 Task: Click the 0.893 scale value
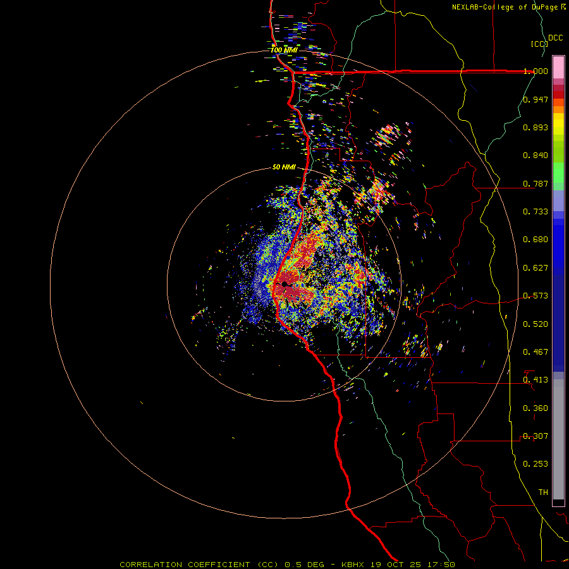click(535, 127)
